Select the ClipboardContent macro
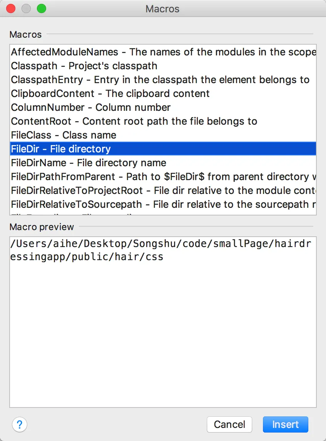The image size is (326, 441). (x=110, y=94)
